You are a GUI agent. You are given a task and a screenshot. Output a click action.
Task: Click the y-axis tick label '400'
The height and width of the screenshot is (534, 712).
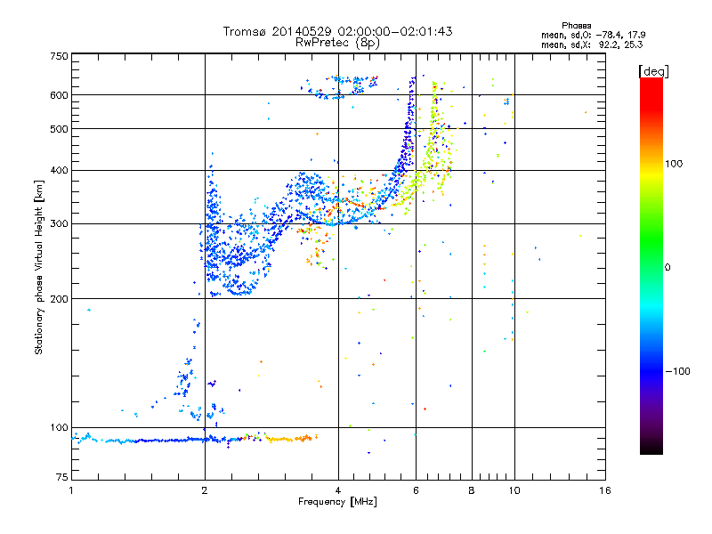point(59,170)
